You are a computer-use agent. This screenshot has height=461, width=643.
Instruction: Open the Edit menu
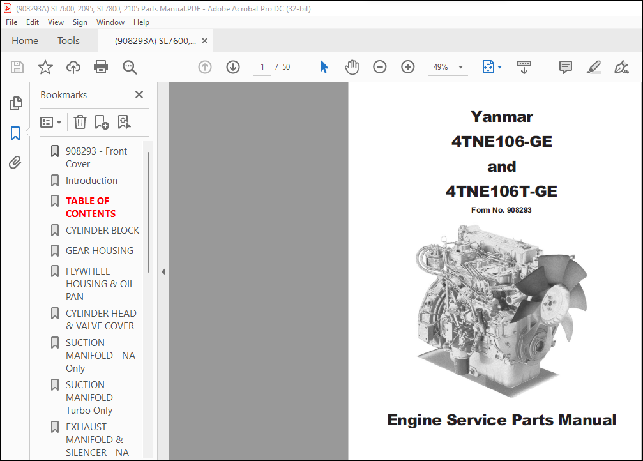click(x=33, y=22)
